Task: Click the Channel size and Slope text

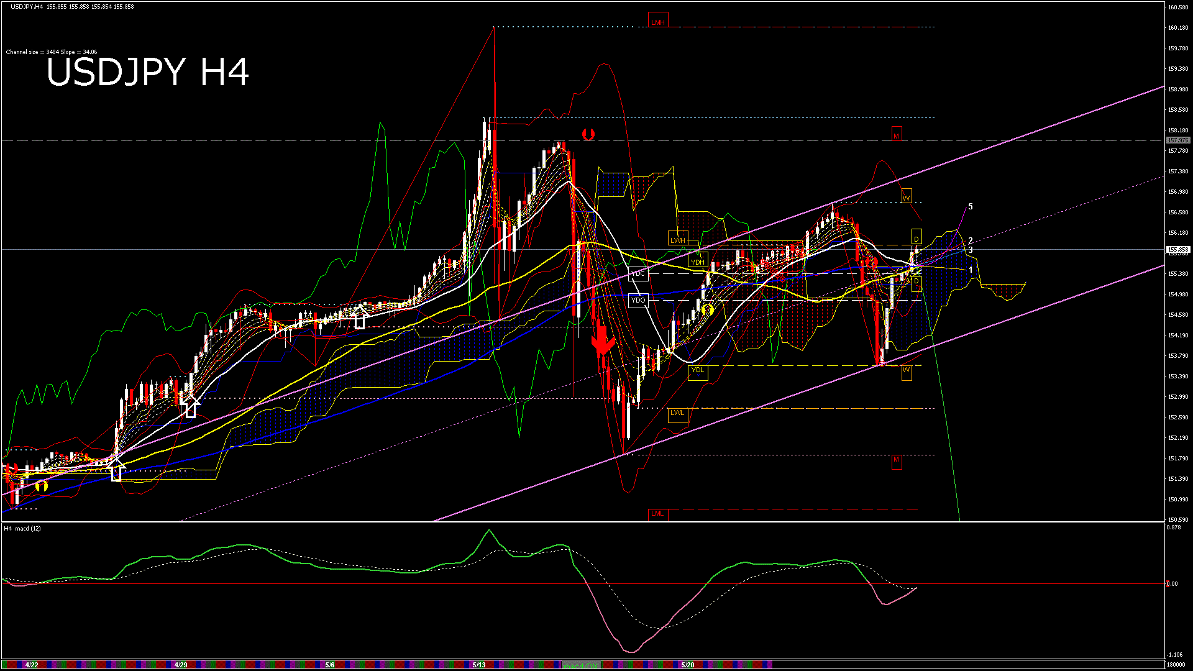Action: pyautogui.click(x=51, y=52)
